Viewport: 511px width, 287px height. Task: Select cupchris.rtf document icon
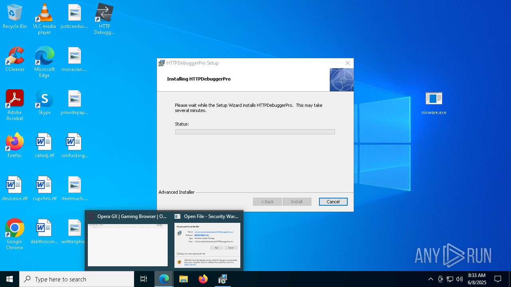coord(44,189)
